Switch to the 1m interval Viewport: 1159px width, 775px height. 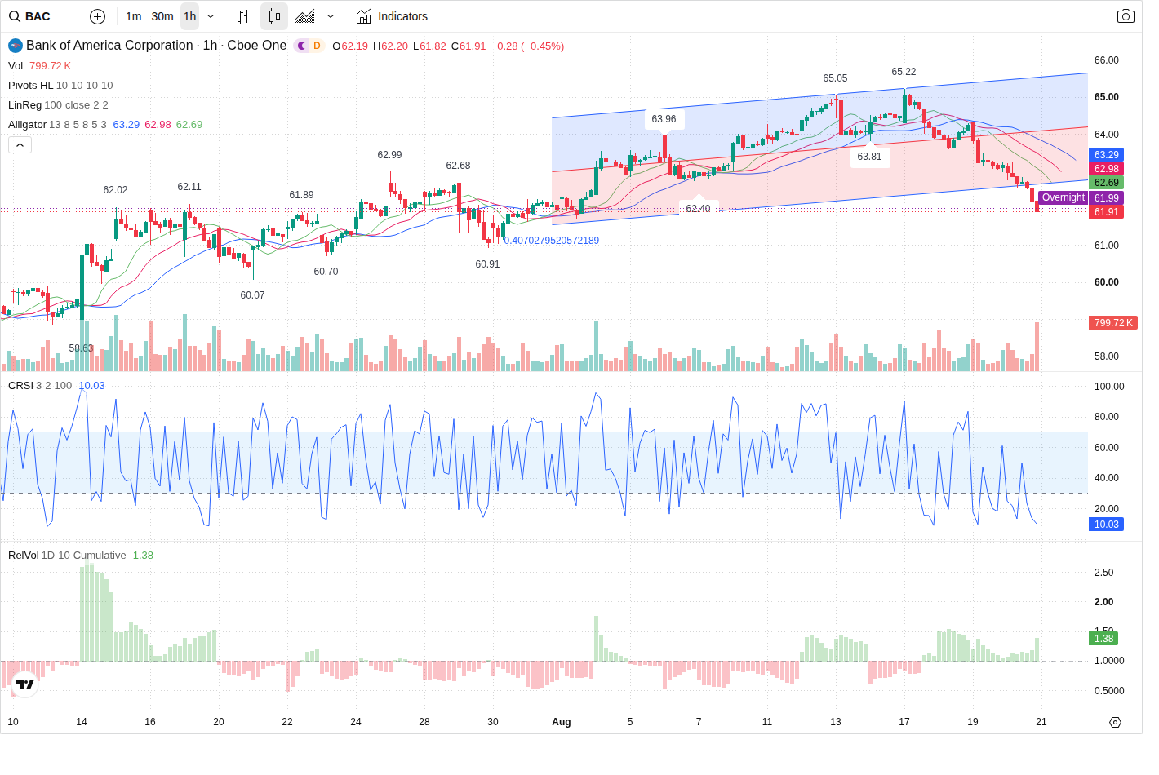click(x=134, y=16)
